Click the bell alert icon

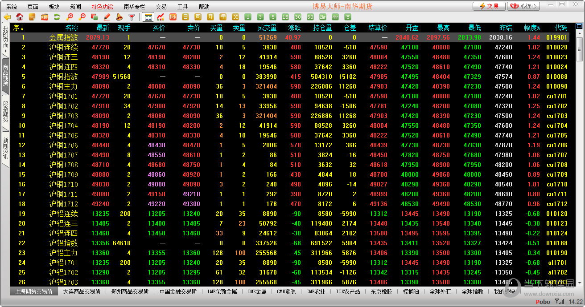coord(119,17)
